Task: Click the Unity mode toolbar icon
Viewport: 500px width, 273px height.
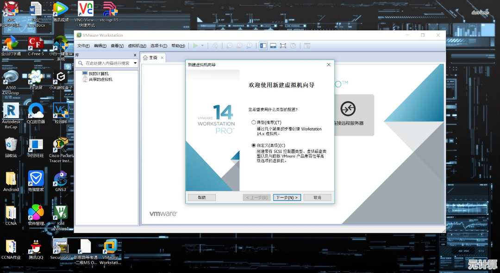Action: (293, 46)
